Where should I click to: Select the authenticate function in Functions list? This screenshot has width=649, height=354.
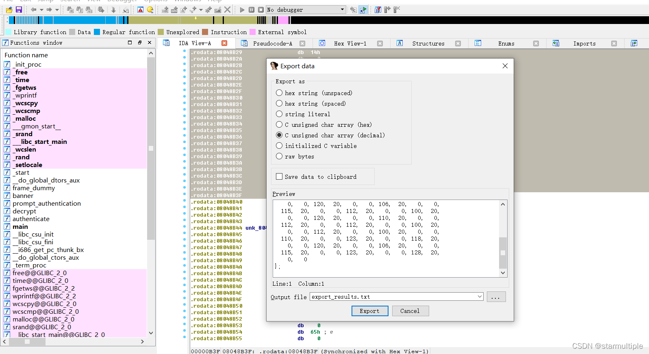point(31,219)
